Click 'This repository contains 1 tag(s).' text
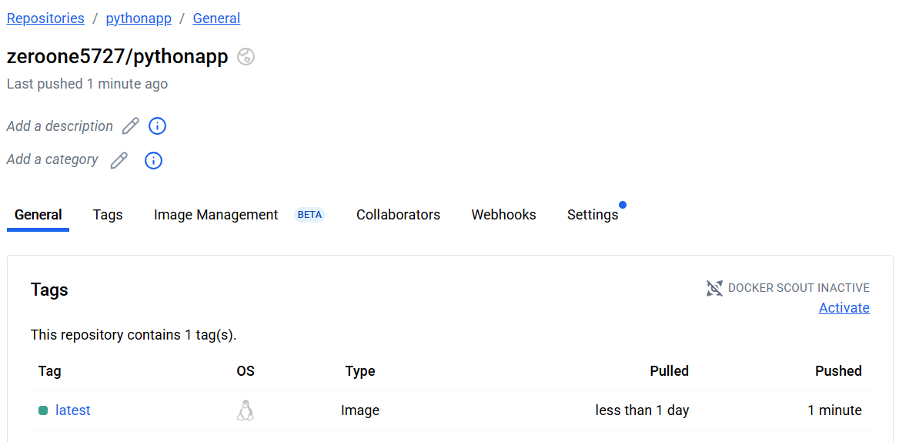This screenshot has height=442, width=899. click(134, 335)
